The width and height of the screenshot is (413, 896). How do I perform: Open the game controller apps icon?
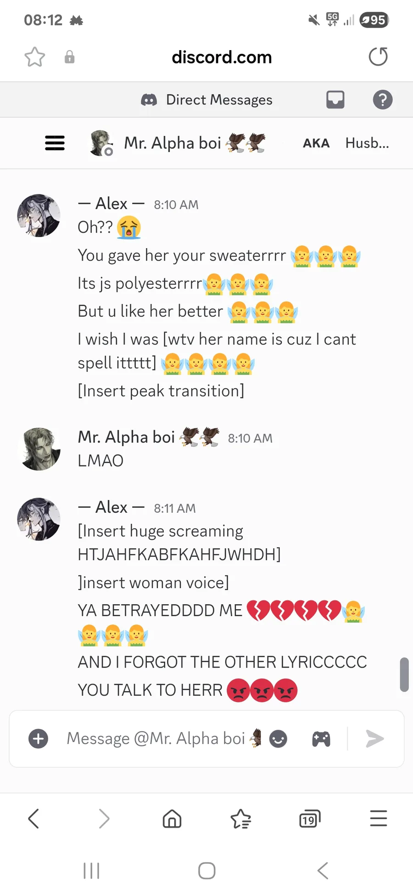[x=321, y=739]
